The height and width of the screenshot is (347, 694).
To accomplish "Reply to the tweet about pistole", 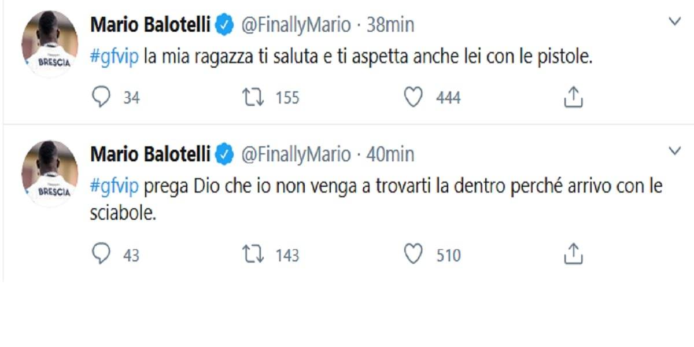I will tap(101, 98).
